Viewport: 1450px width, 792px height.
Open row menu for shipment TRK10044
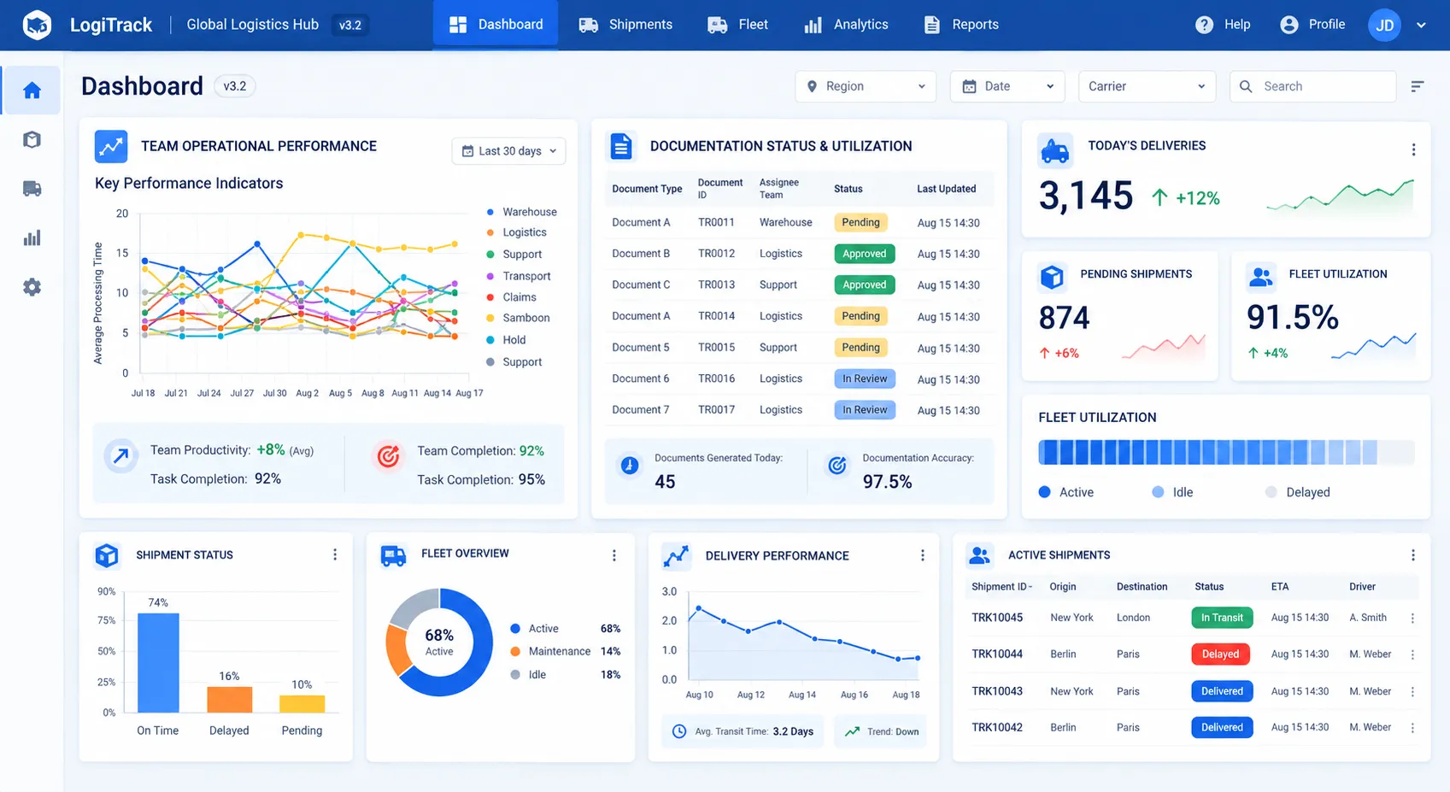1412,654
